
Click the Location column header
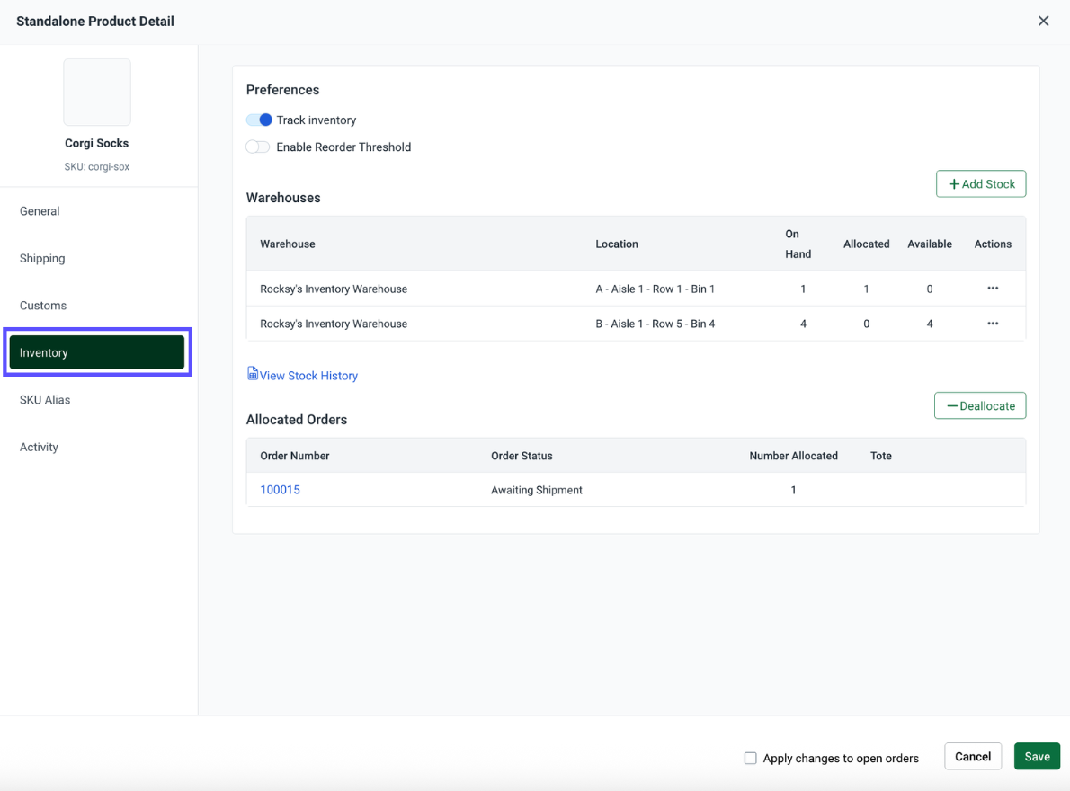tap(616, 244)
